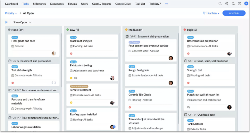
Task: Click the High priority red diamond icon
Action: (x=185, y=30)
